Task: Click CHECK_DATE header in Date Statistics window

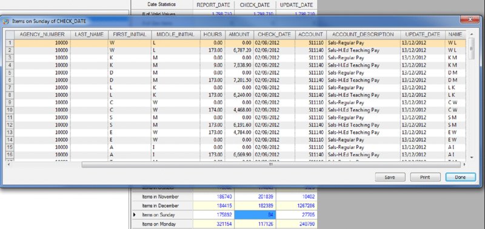Action: (255, 5)
